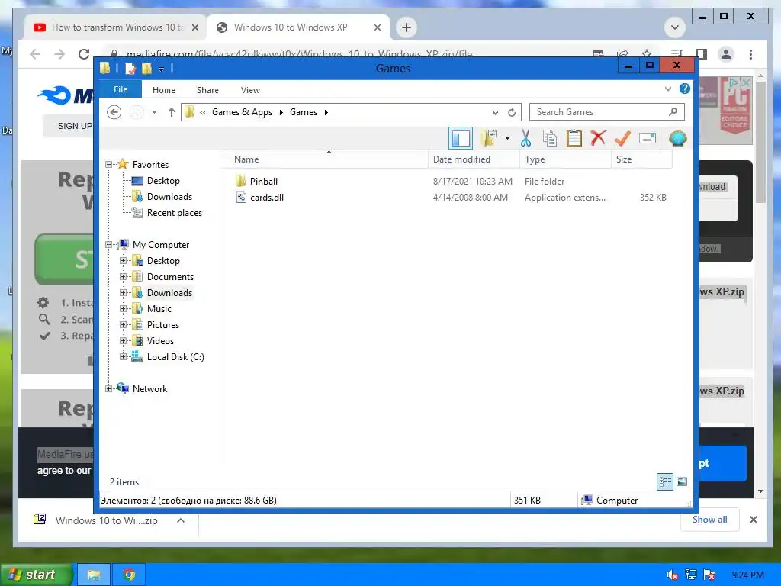This screenshot has width=781, height=586.
Task: Click the Explorer Back arrow button
Action: (114, 112)
